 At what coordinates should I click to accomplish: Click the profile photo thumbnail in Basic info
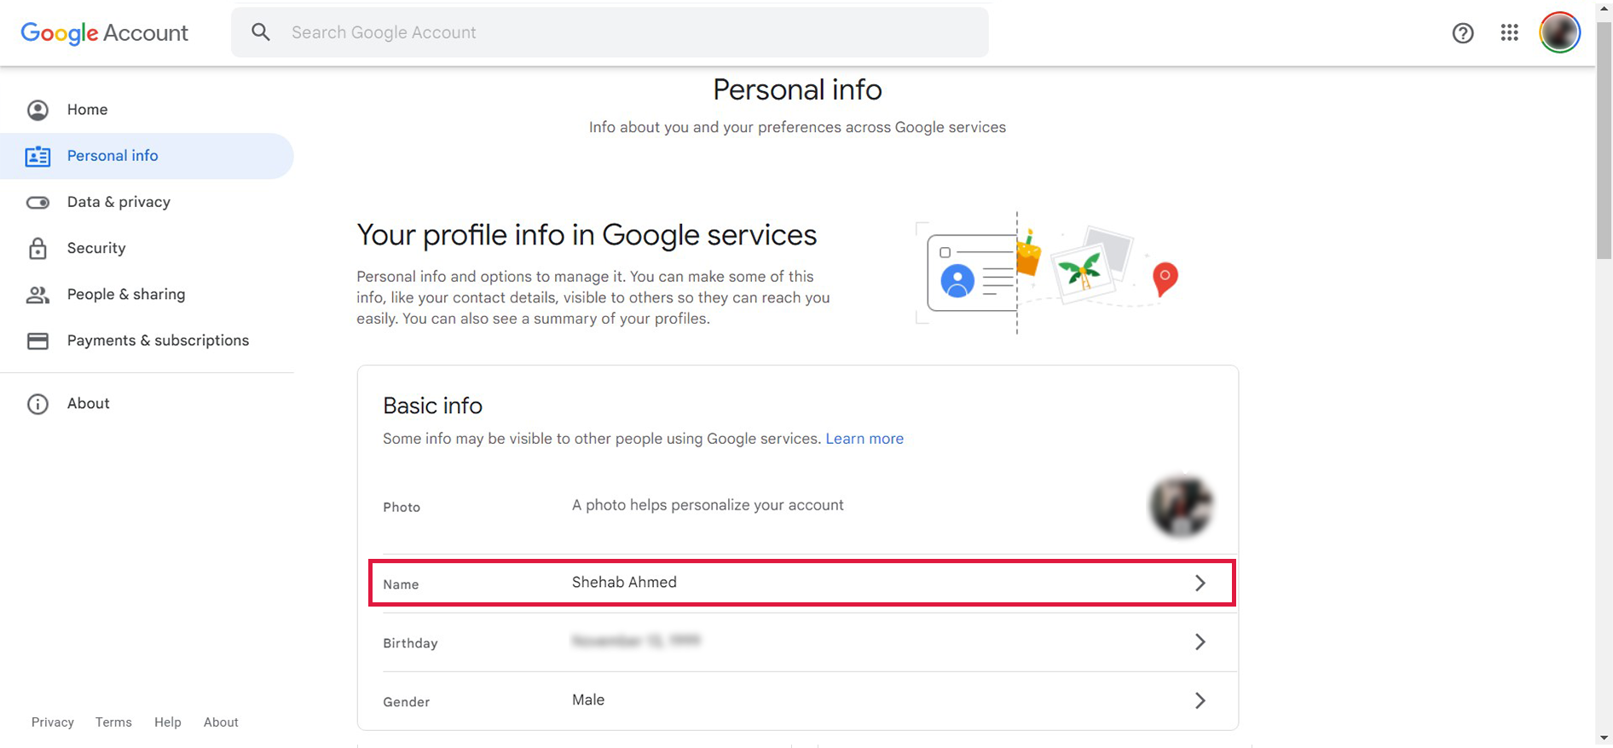tap(1181, 506)
